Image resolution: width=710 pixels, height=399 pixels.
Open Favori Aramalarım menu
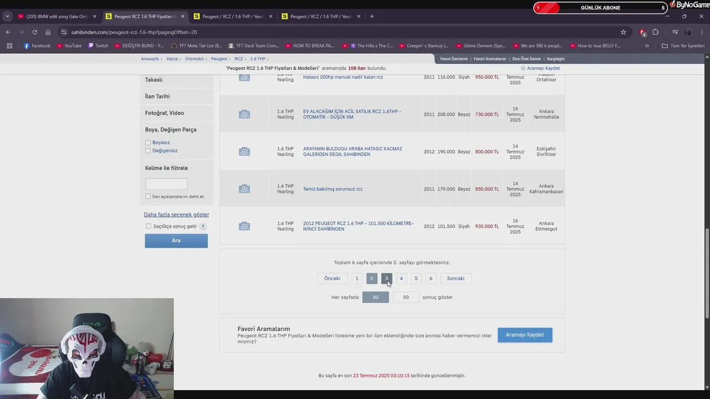click(490, 59)
